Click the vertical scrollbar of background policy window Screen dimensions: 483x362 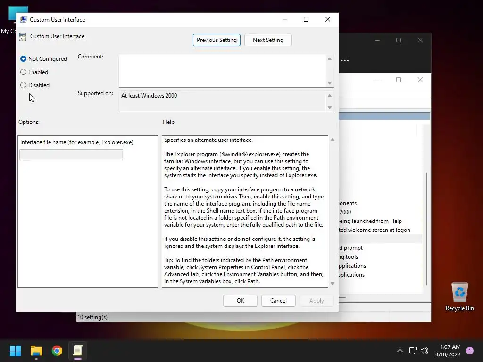click(x=426, y=229)
